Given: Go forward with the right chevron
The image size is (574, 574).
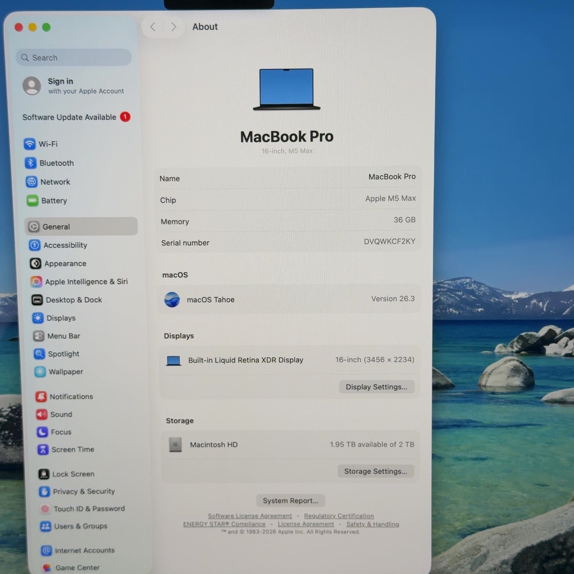Looking at the screenshot, I should (174, 27).
